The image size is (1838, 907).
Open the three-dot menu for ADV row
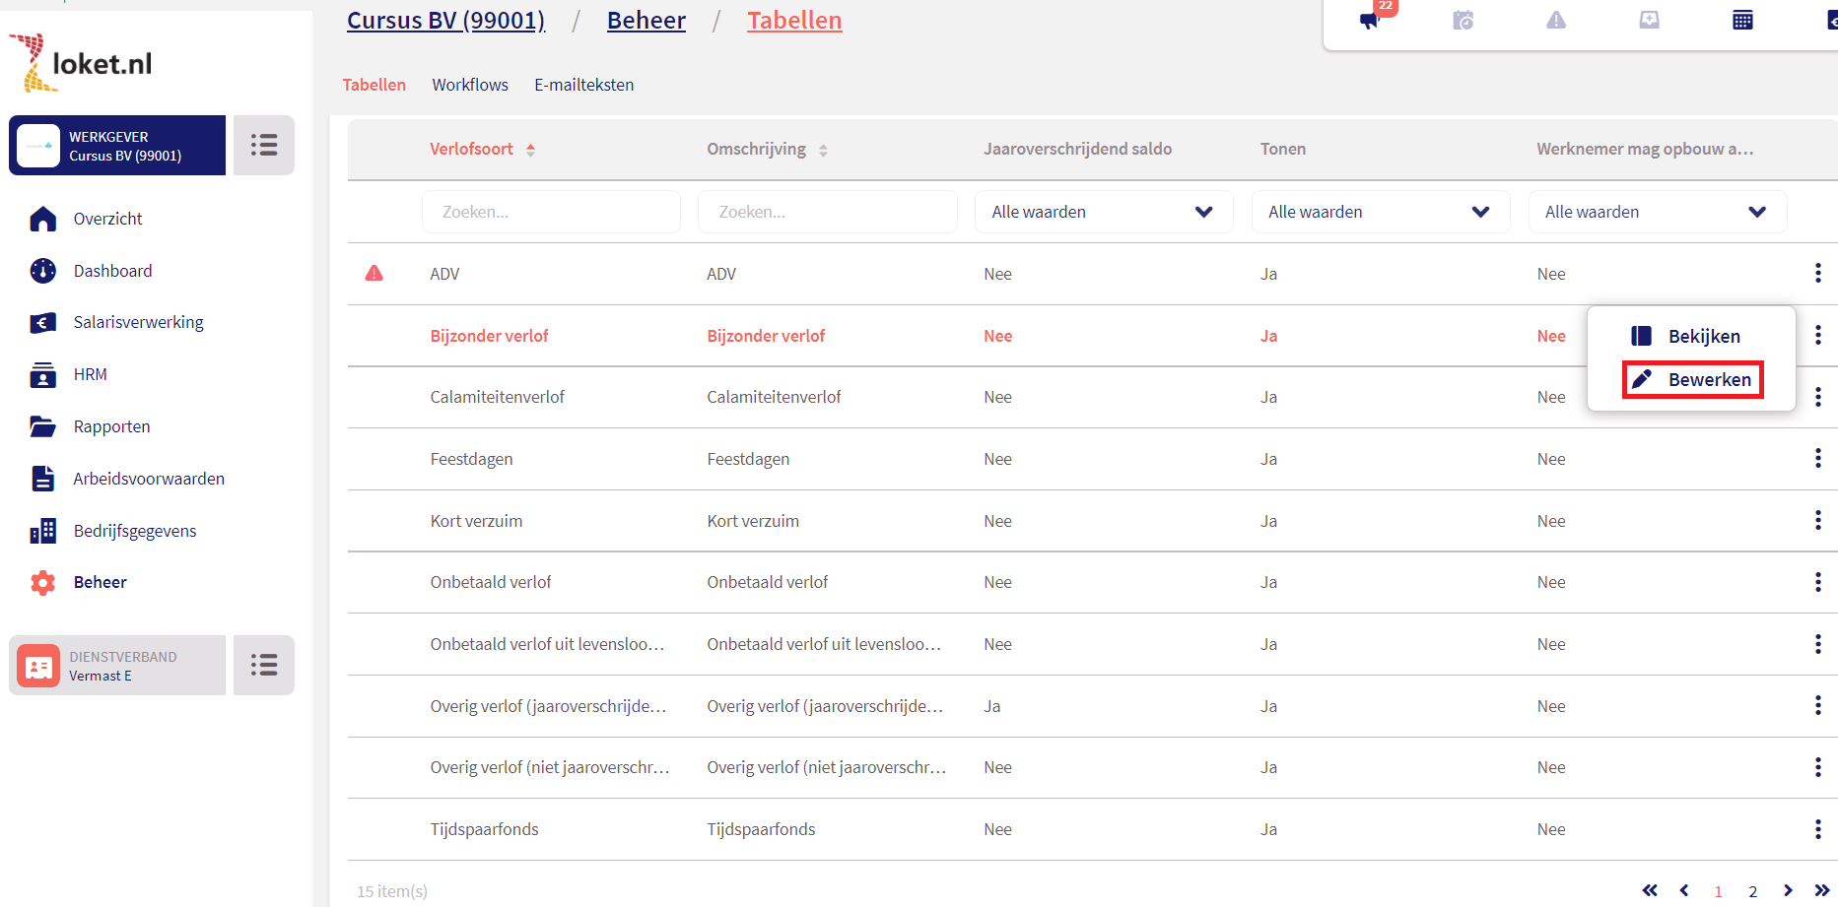[1817, 274]
